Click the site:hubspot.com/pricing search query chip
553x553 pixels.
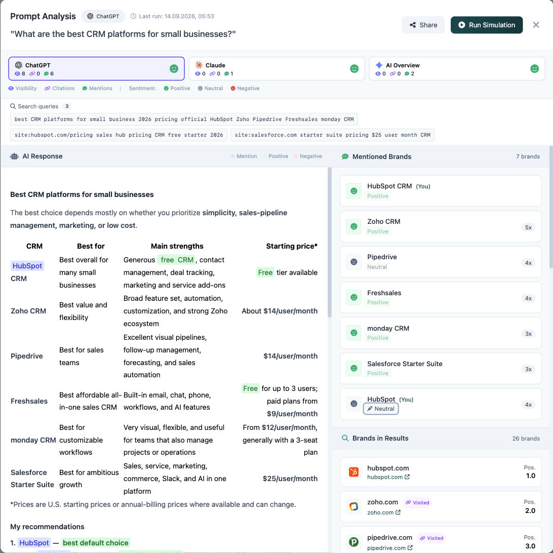click(x=118, y=135)
